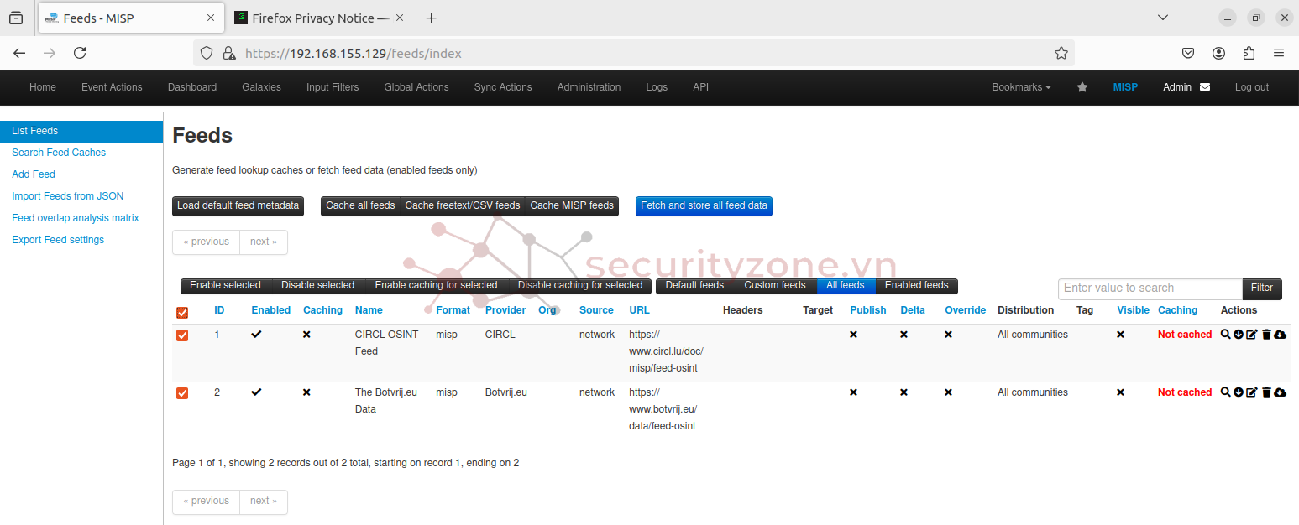Open Firefox application hamburger menu
Screen dimensions: 1299x525
(1279, 53)
